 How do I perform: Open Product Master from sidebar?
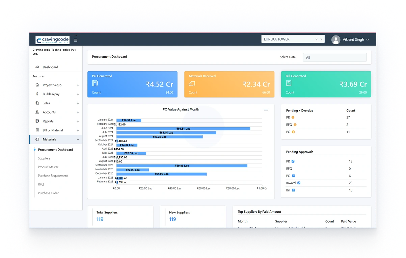click(48, 167)
